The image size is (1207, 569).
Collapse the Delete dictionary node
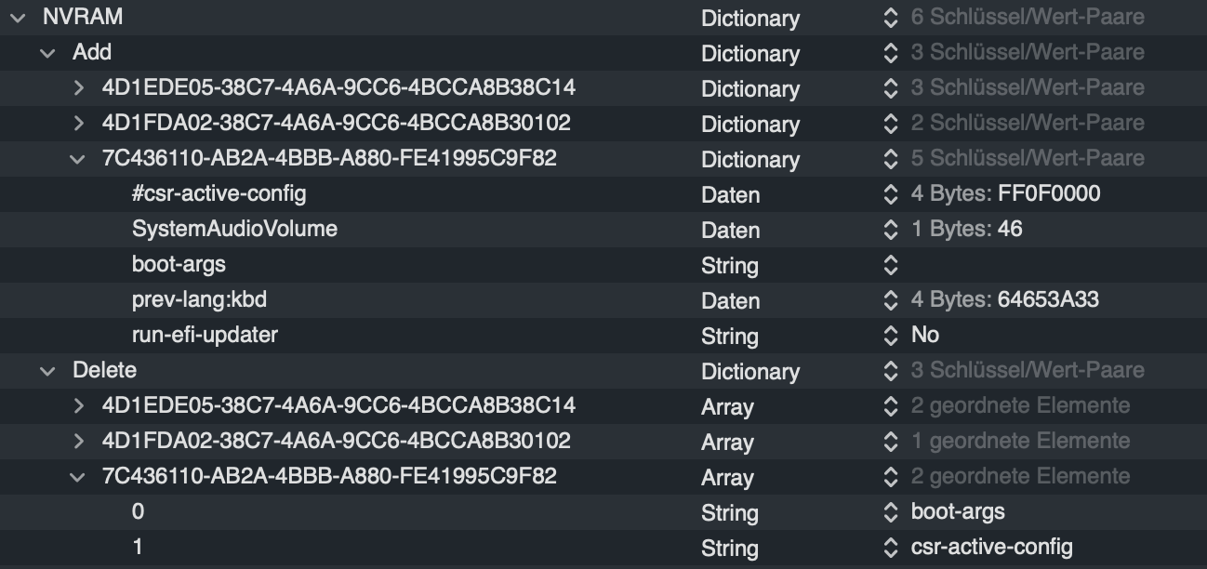click(47, 371)
